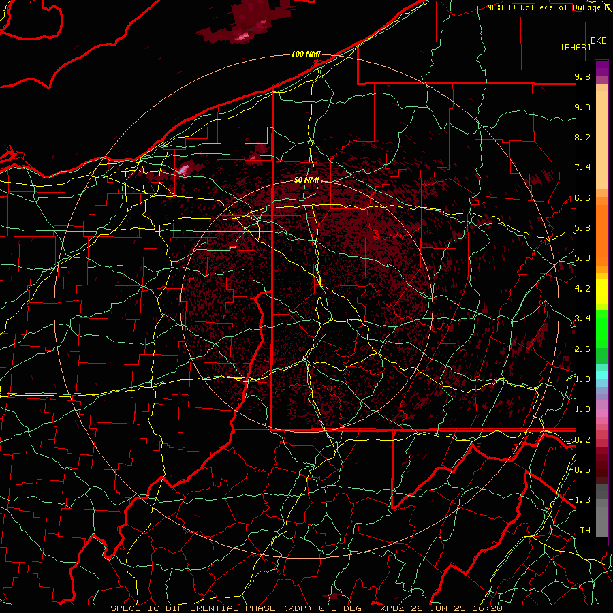
Task: Click the 3.4 legend value
Action: pyautogui.click(x=582, y=319)
